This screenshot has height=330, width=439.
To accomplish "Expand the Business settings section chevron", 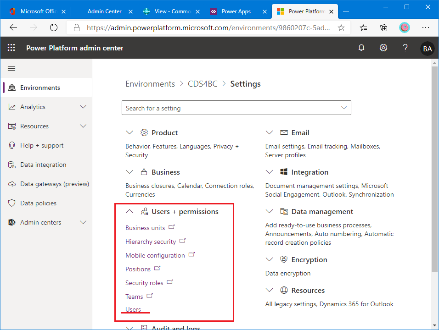I will tap(129, 172).
